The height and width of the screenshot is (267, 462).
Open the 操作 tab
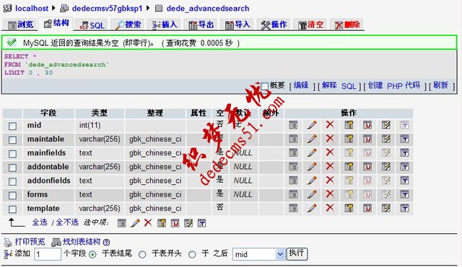tap(274, 25)
